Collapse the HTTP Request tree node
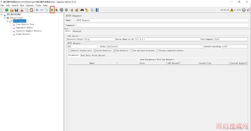Image resolution: width=251 pixels, height=131 pixels. [x=8, y=21]
